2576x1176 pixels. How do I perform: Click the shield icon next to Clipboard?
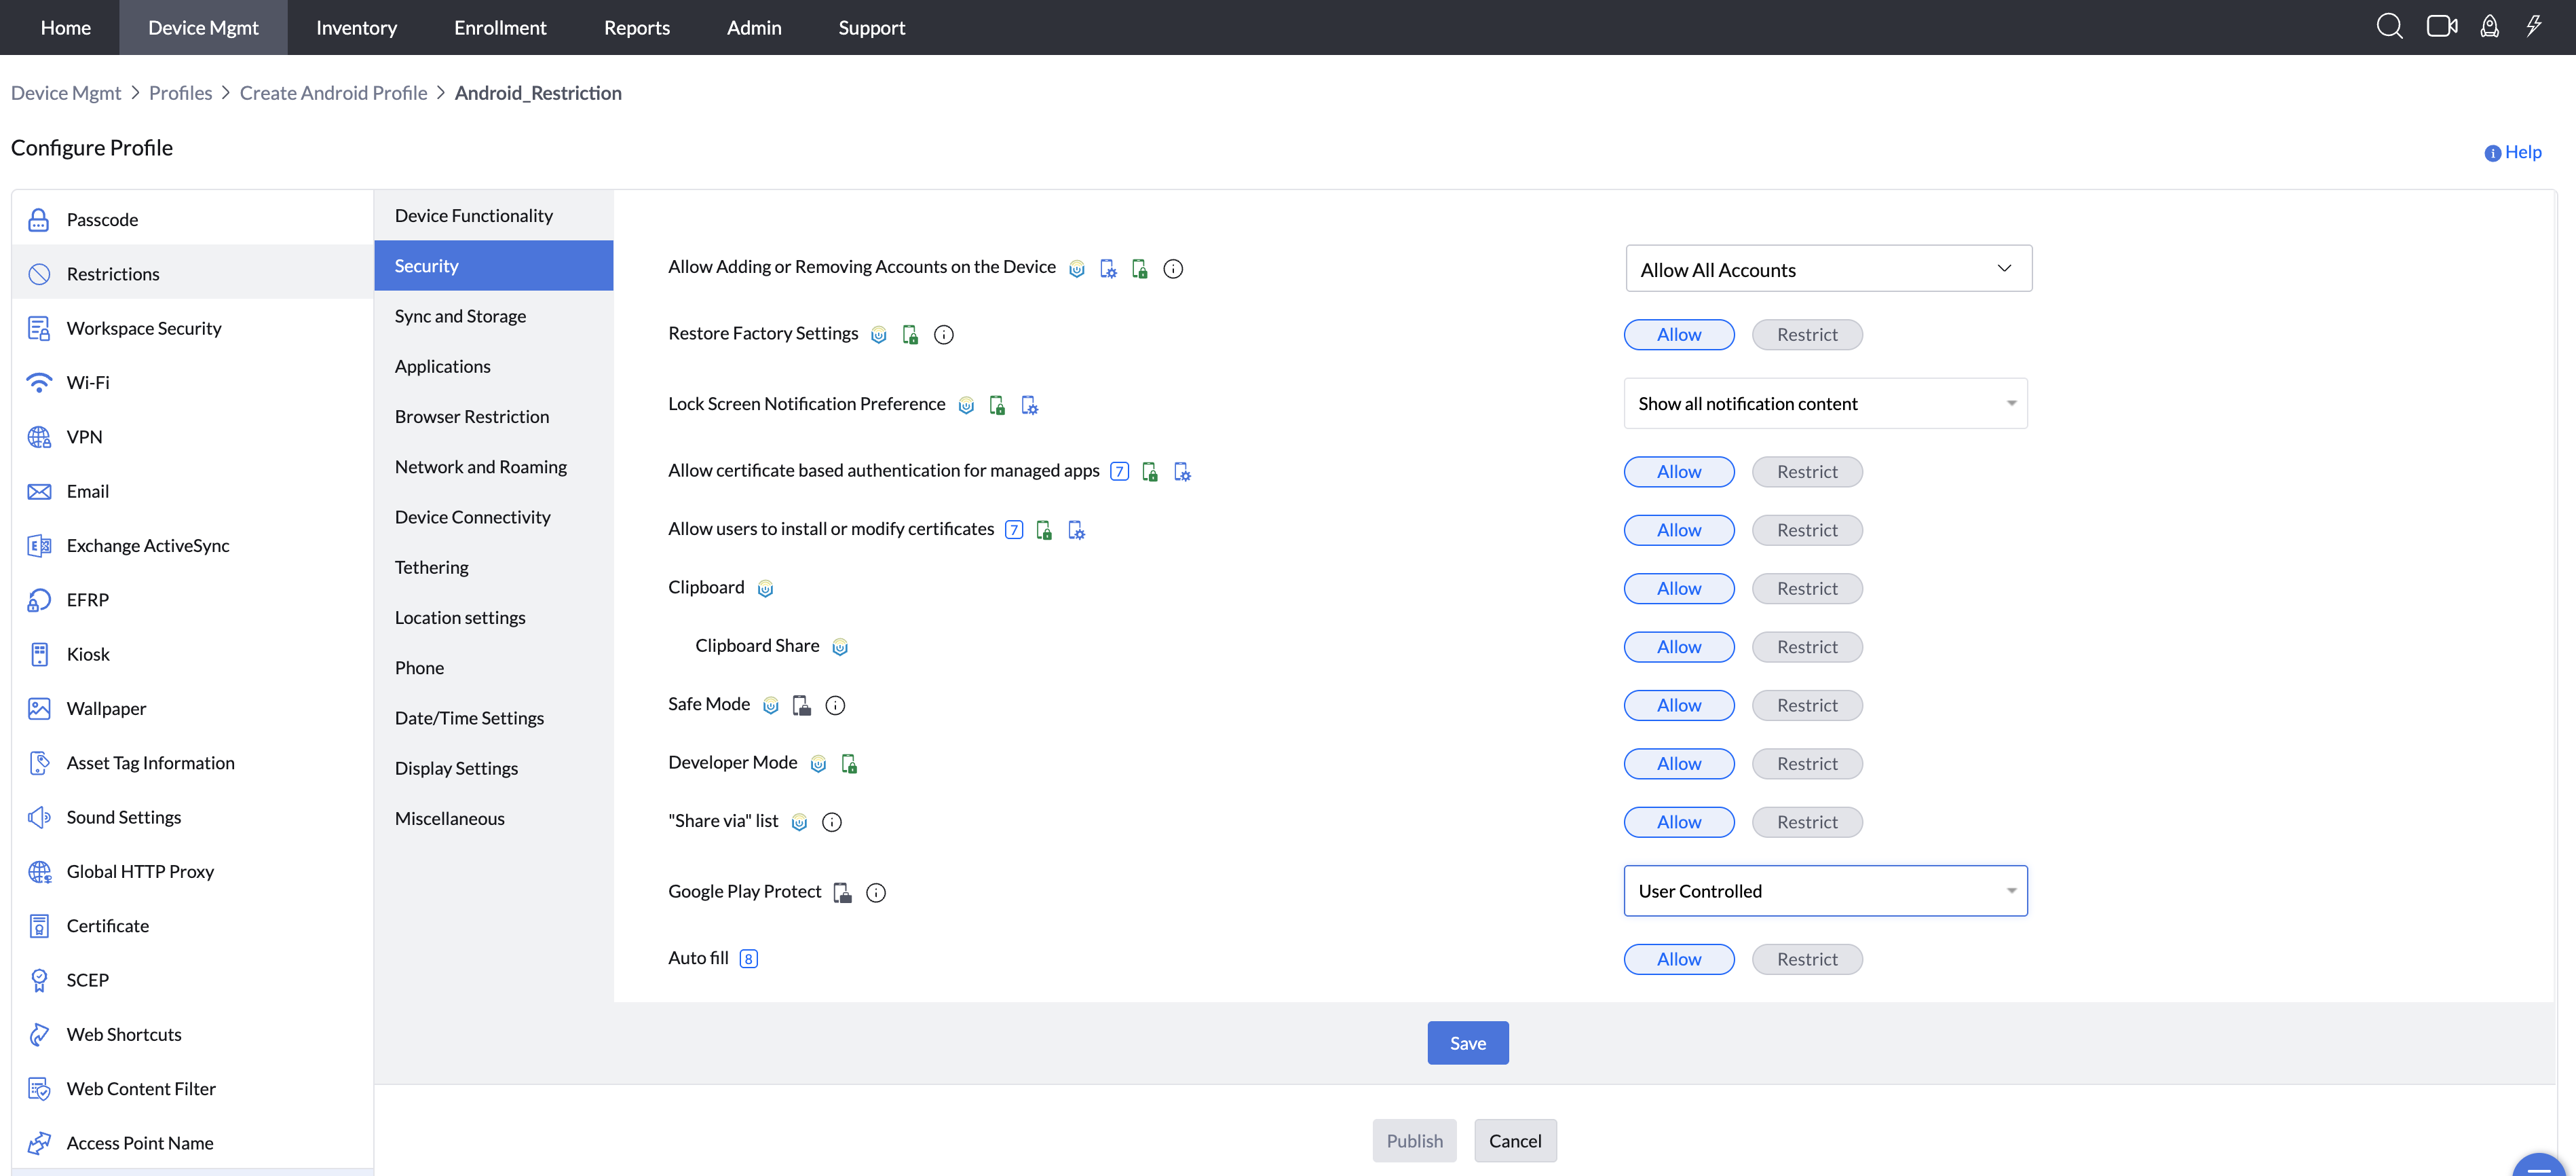click(764, 589)
